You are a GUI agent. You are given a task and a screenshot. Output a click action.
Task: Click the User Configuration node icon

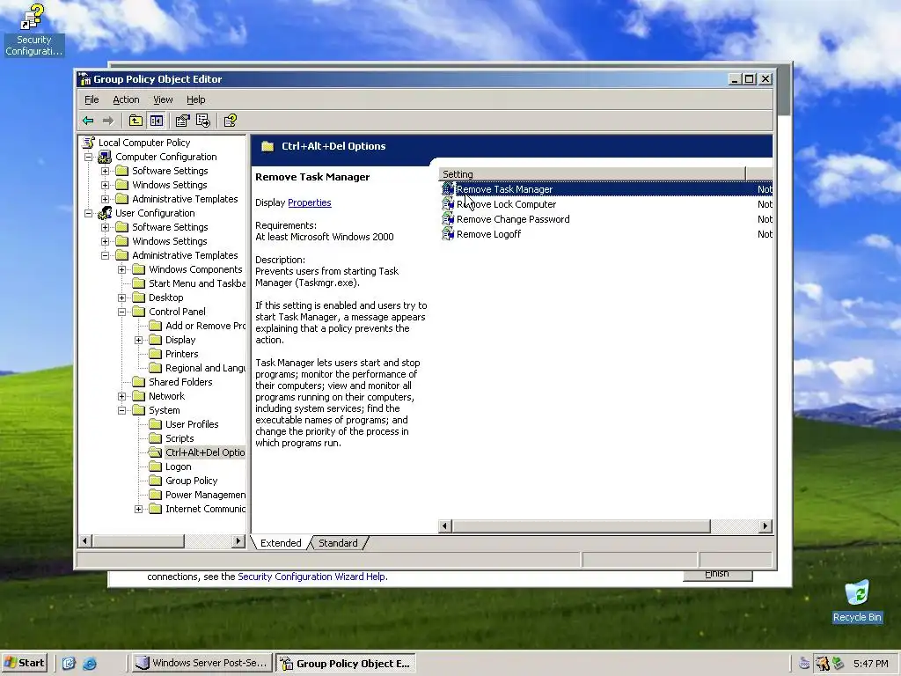coord(105,213)
